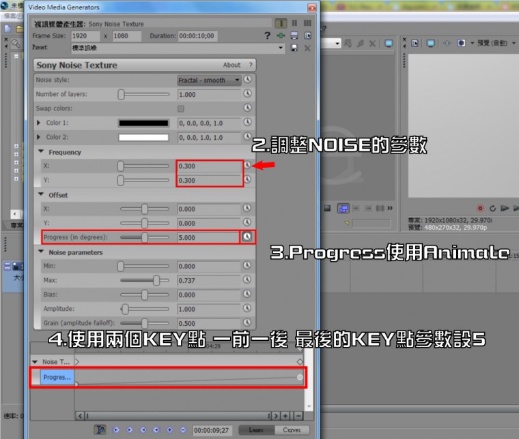Viewport: 519px width, 439px height.
Task: Click the keyframe cursor timecode 00:00:09;27
Action: [212, 430]
